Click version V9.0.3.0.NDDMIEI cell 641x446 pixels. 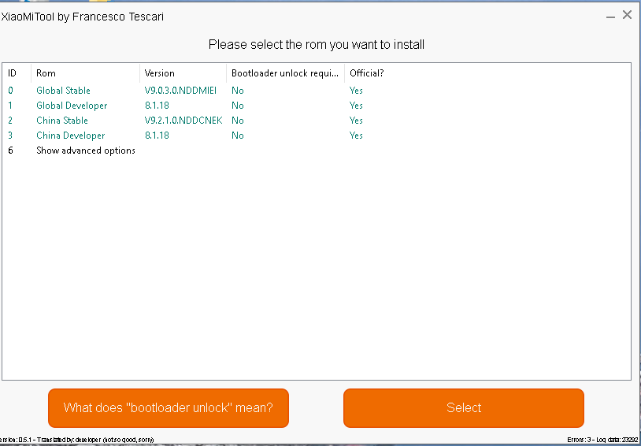tap(180, 91)
